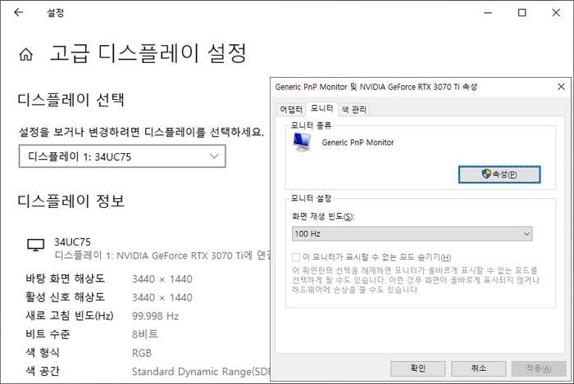
Task: Click the monitor icon beside 34UC75
Action: (x=35, y=245)
